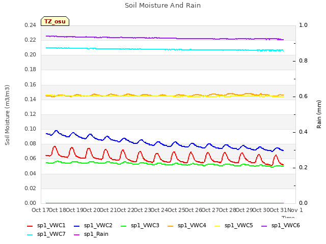Screen dimensions: 326x244
Task: Click the sp1_VWC3 green legend swatch
Action: click(x=123, y=226)
